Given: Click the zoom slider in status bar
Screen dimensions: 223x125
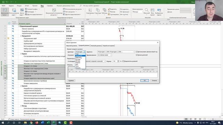Looking at the screenshot, I should pyautogui.click(x=213, y=119).
